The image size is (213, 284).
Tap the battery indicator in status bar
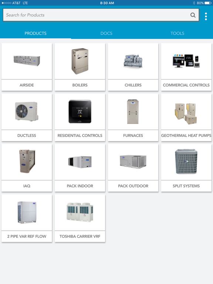[x=208, y=3]
